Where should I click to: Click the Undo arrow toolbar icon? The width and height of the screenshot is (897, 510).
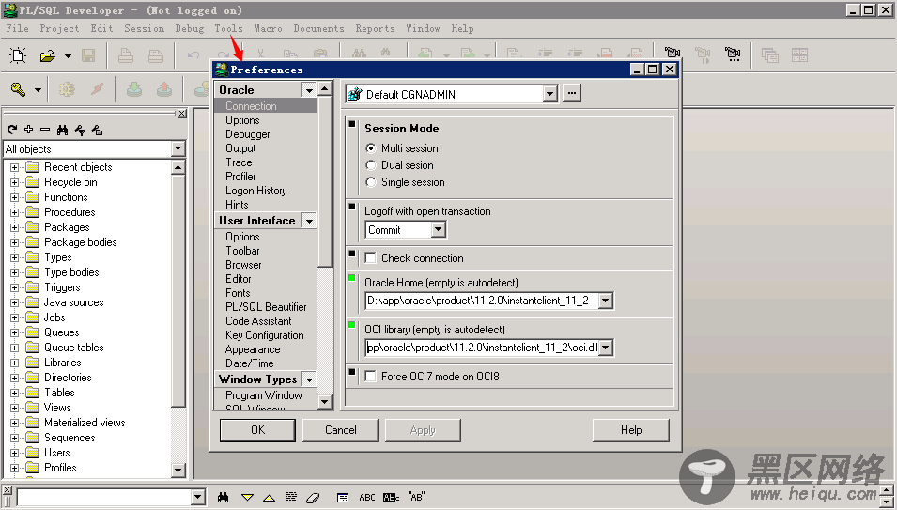(193, 55)
